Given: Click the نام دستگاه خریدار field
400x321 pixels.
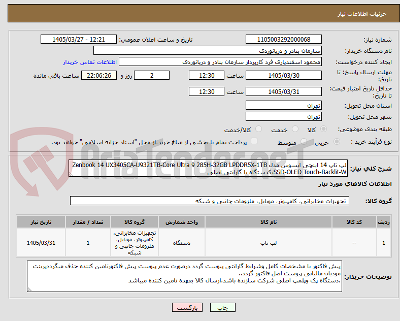Looking at the screenshot, I should 208,50.
